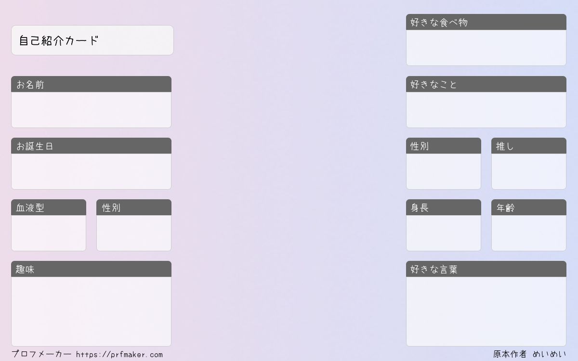Select the お誕生日 birthday field

91,171
